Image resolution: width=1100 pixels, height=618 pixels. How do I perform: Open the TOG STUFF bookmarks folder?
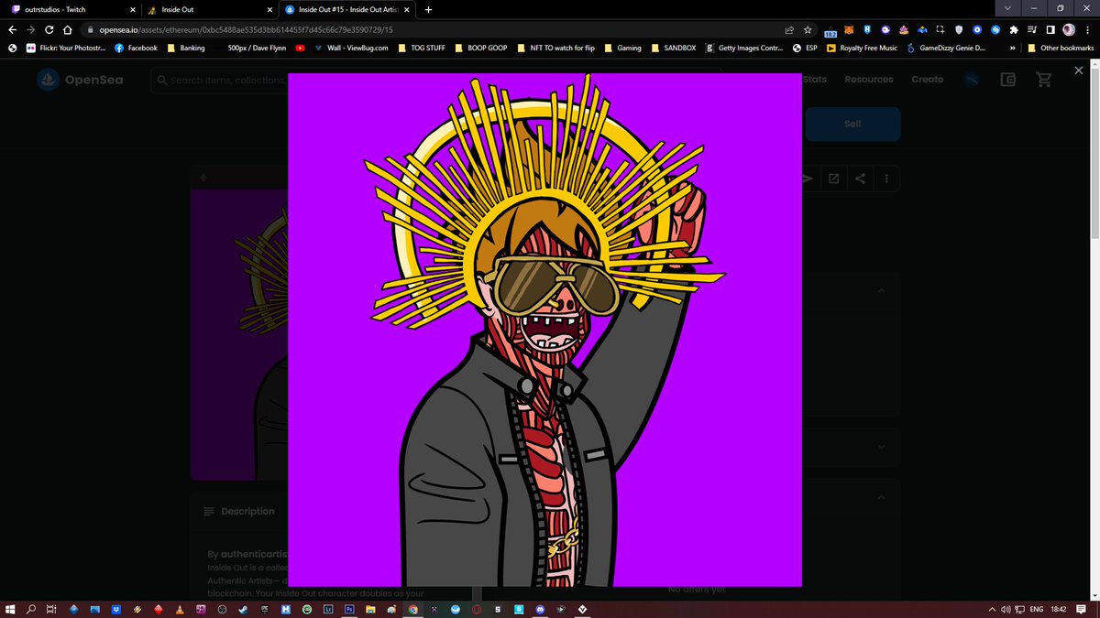[x=422, y=48]
